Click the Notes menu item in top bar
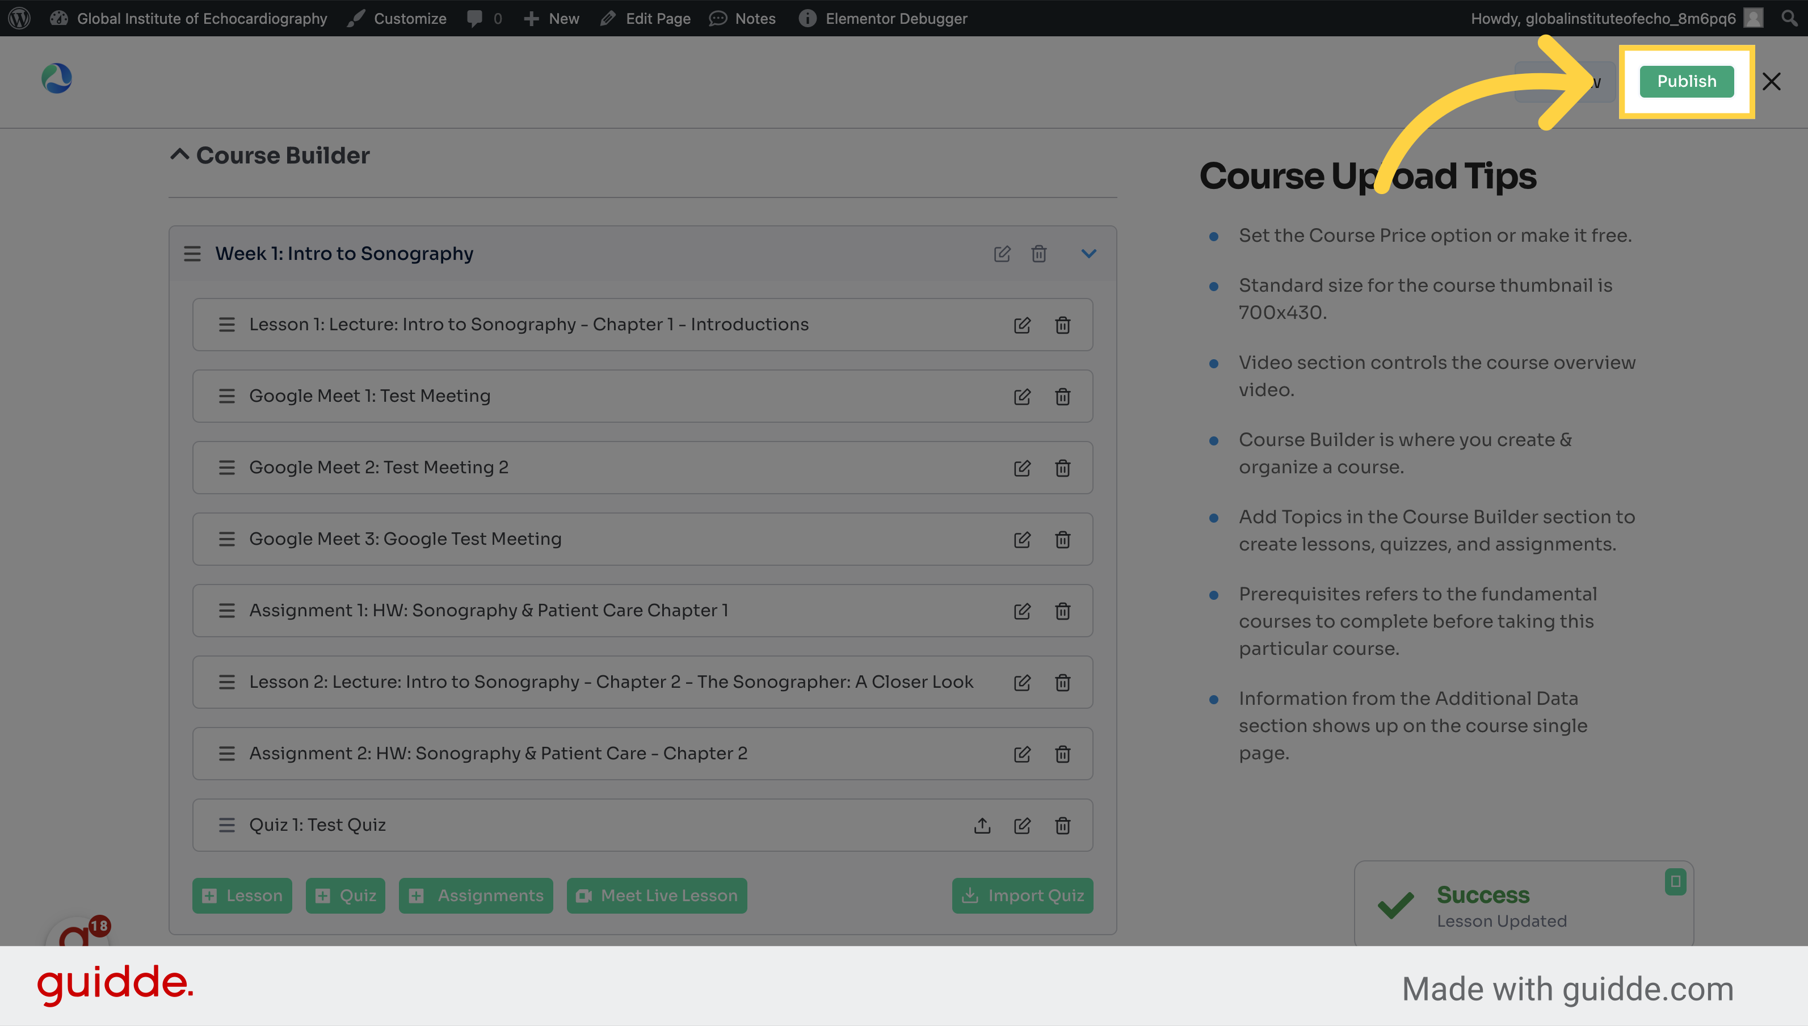 [x=754, y=18]
